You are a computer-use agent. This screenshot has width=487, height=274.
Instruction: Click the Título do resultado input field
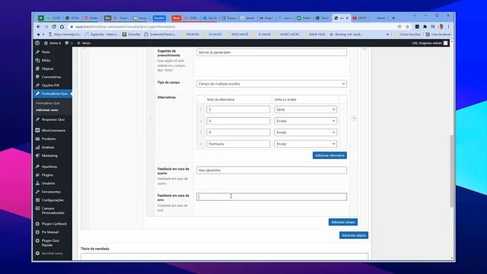click(224, 256)
